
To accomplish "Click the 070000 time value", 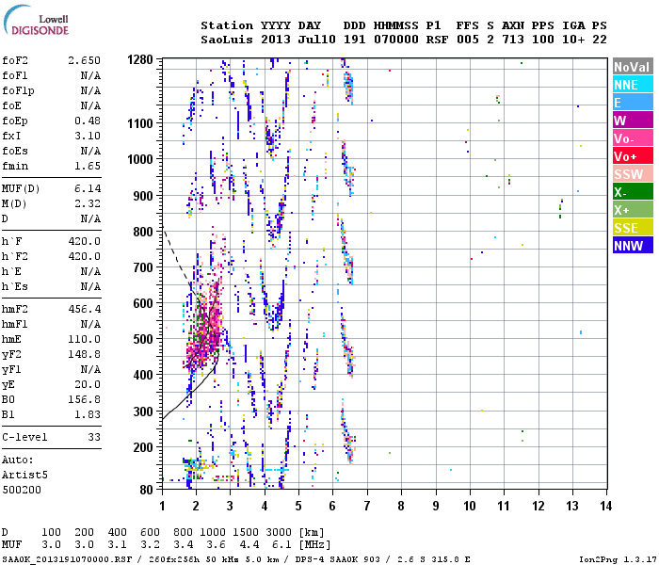I will (396, 40).
